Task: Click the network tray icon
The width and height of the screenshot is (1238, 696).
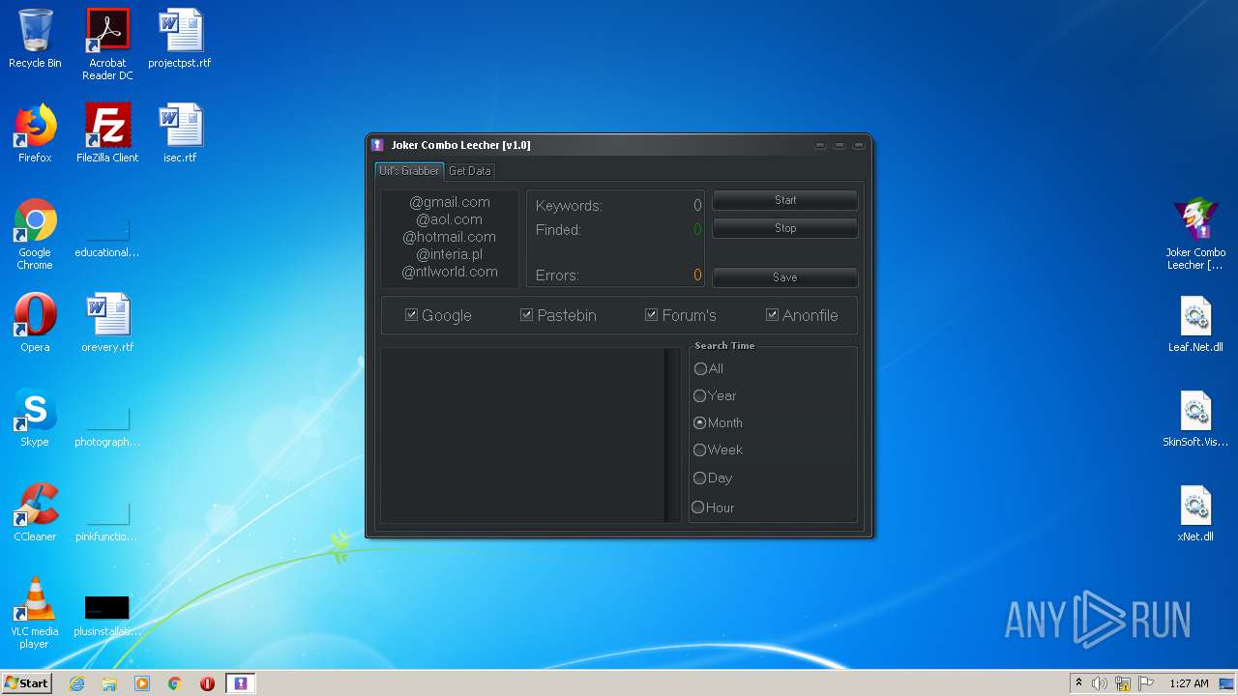Action: pos(1123,683)
